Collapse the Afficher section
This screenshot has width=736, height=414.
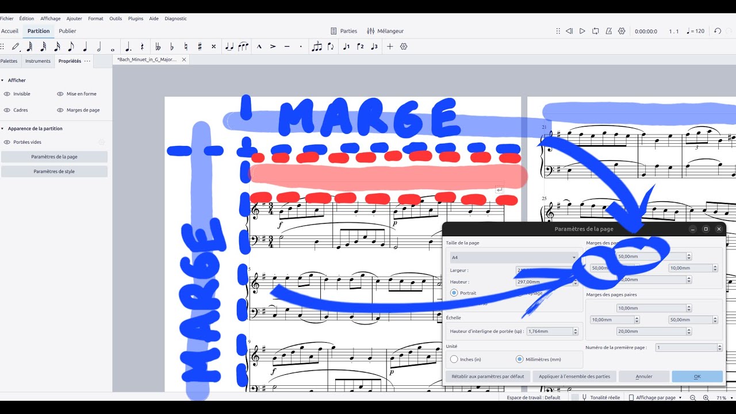click(x=2, y=80)
